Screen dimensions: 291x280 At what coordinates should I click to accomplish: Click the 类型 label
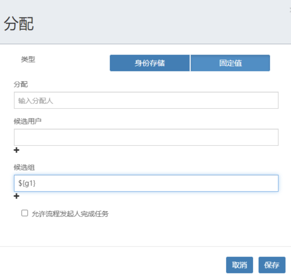point(28,59)
